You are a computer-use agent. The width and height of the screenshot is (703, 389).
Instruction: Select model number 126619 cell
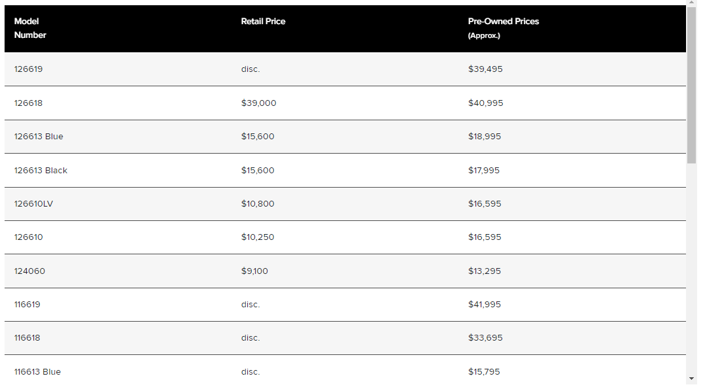point(28,69)
